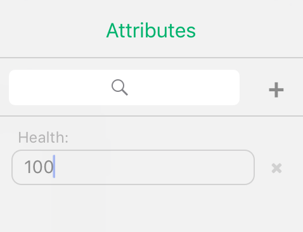Click the middle of Health input box

(133, 167)
